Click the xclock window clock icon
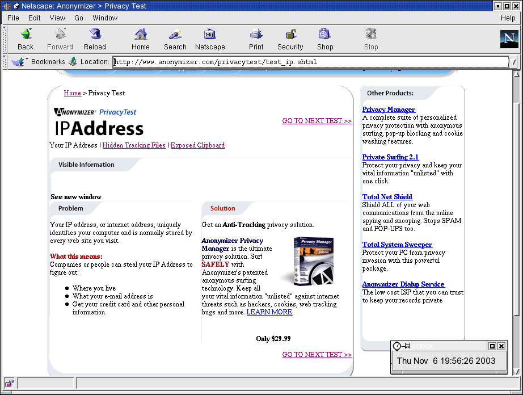The height and width of the screenshot is (395, 523). pyautogui.click(x=397, y=346)
